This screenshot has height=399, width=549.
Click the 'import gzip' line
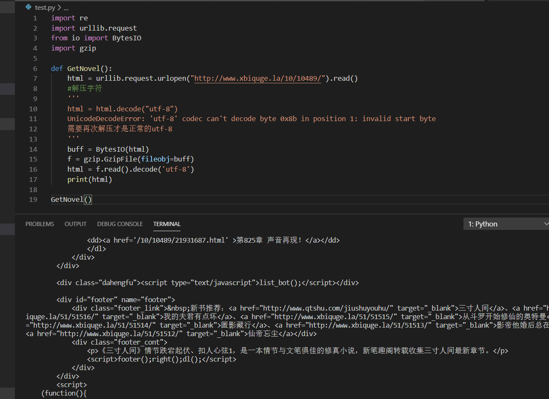(74, 48)
